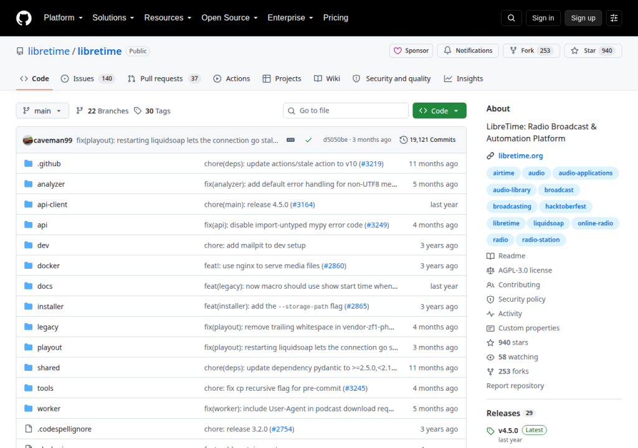Screen dimensions: 638x448
Task: Switch to the Wiki tab
Action: pyautogui.click(x=326, y=78)
